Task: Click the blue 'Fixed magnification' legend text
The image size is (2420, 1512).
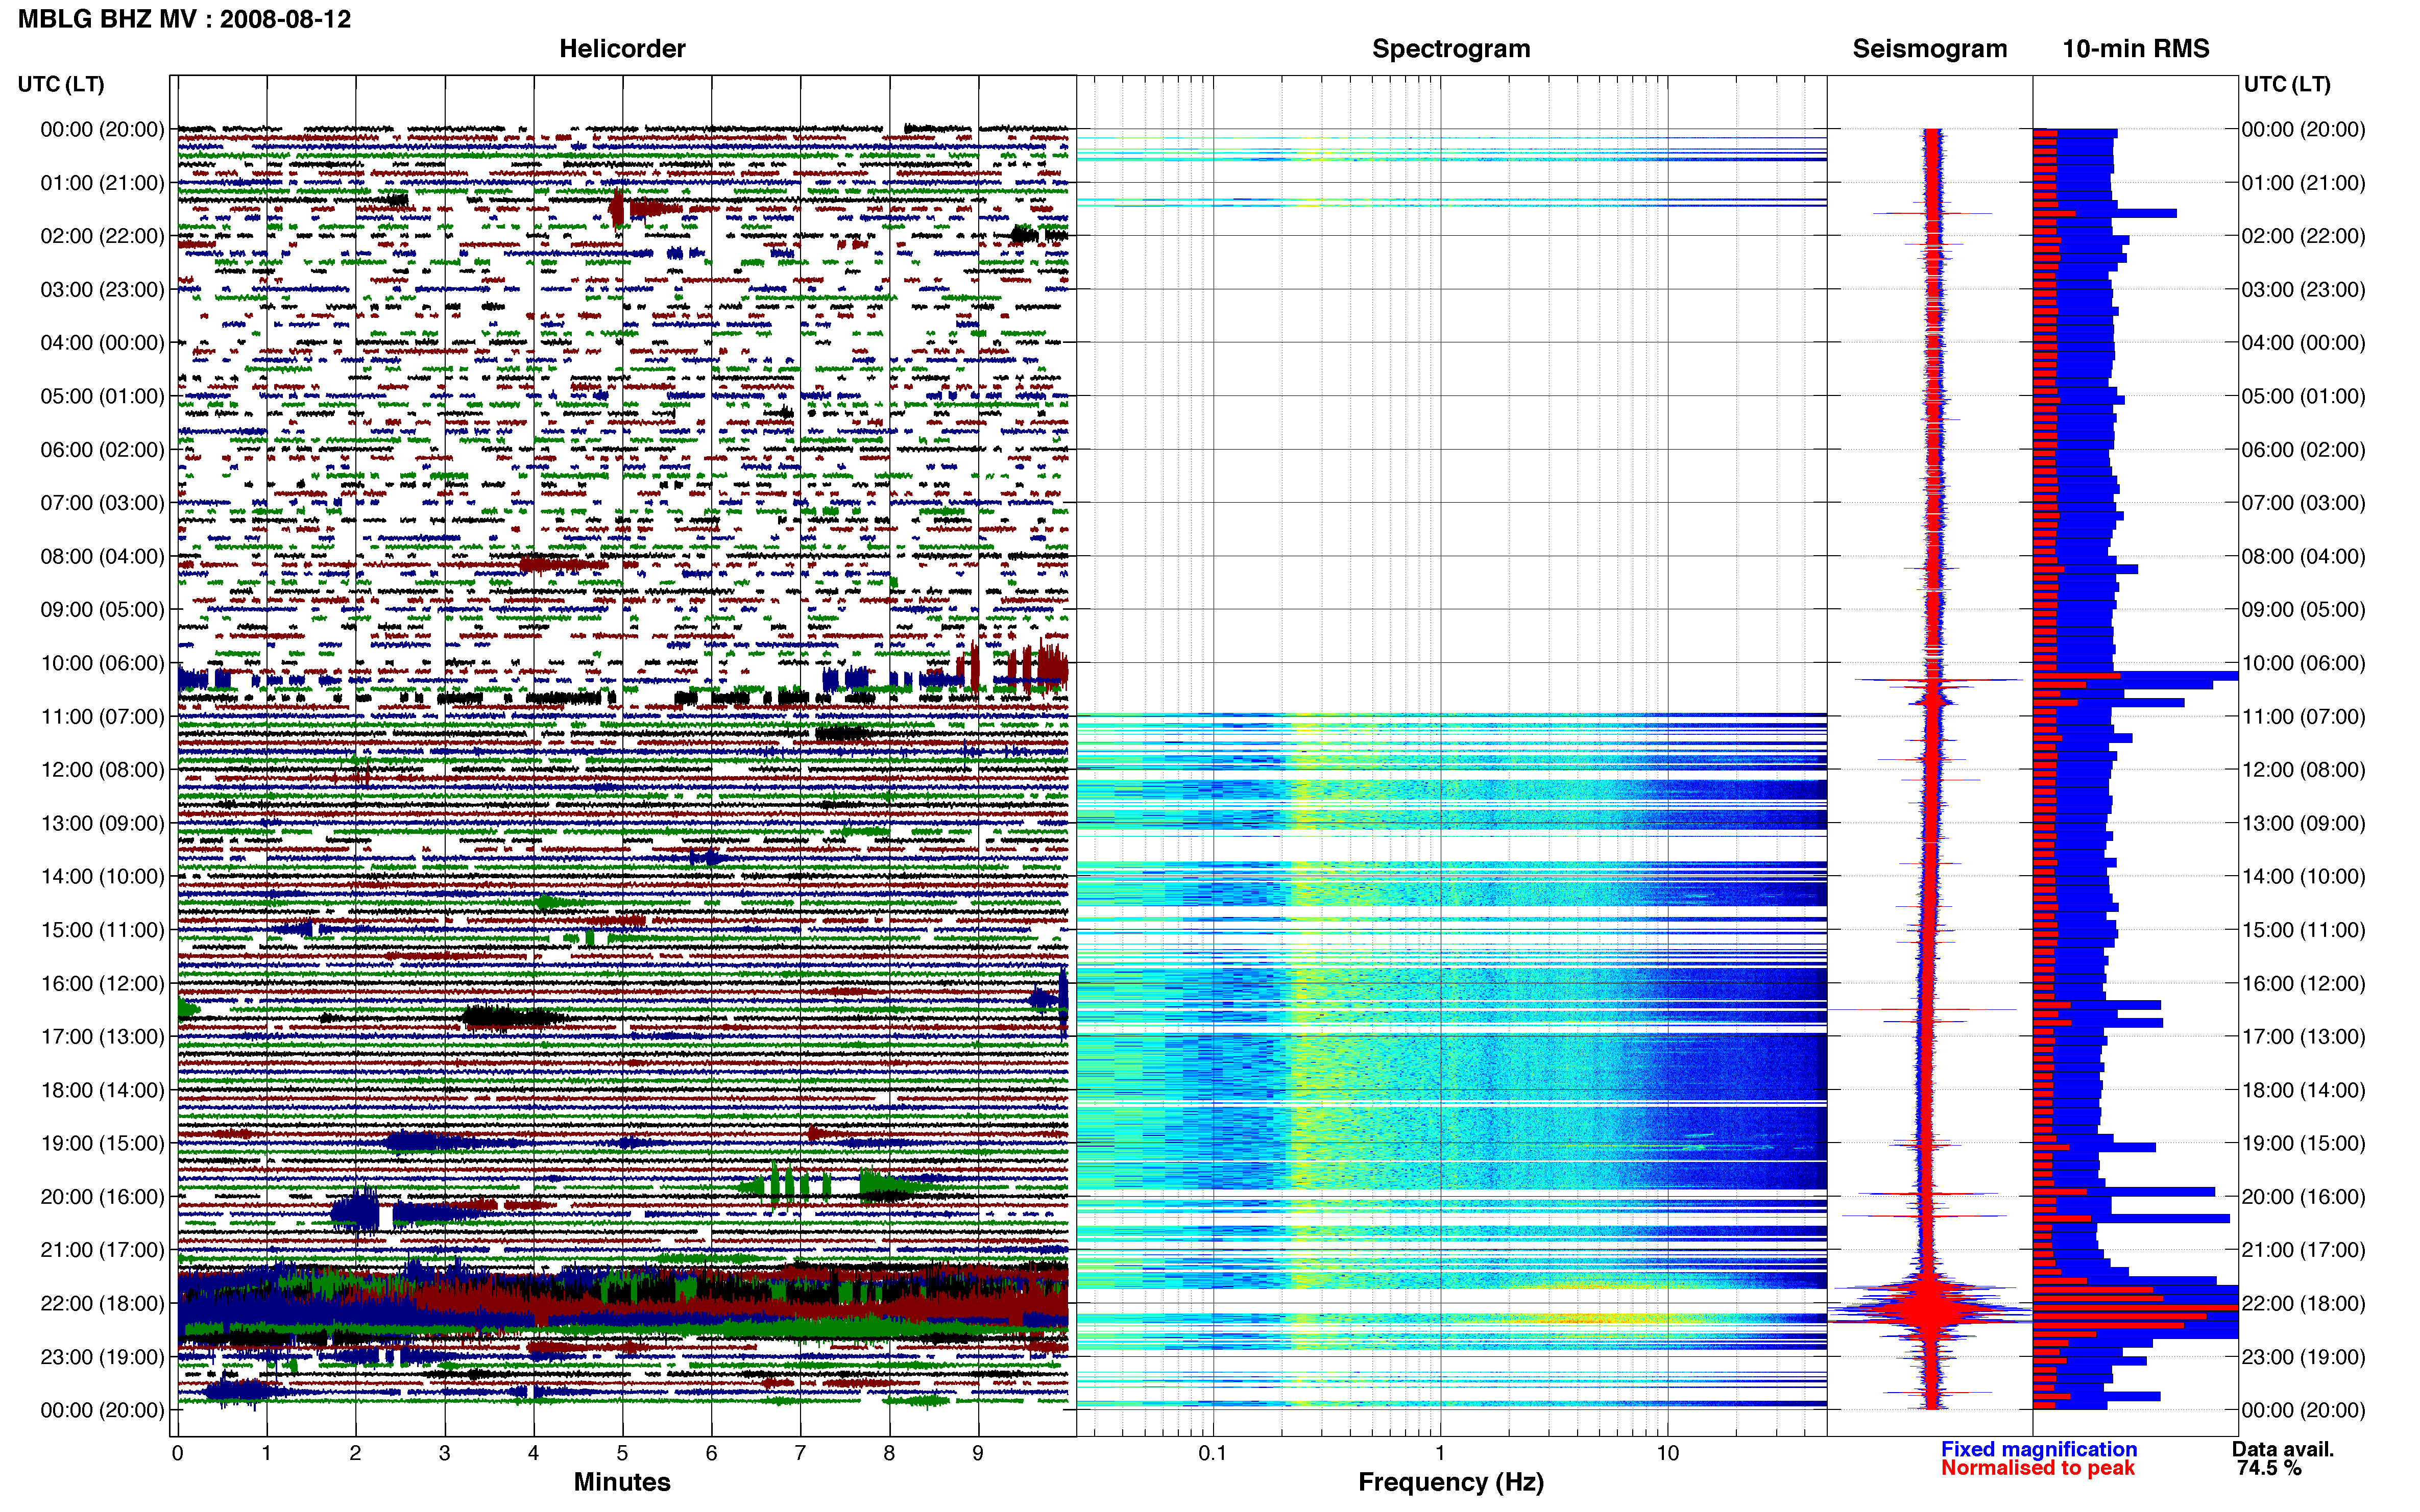Action: coord(2039,1449)
